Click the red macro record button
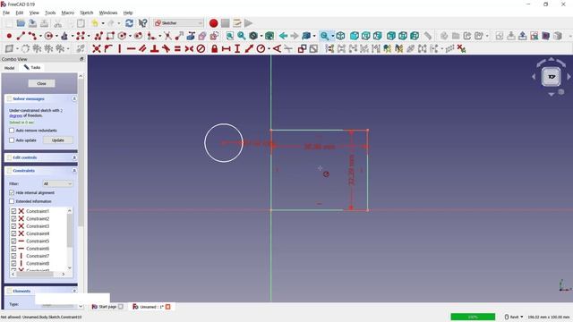The image size is (573, 322). 213,23
